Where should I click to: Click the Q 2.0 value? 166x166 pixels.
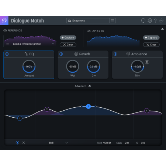(x=143, y=143)
